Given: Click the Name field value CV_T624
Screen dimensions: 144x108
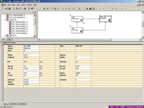Looking at the screenshot, I should pyautogui.click(x=31, y=46).
